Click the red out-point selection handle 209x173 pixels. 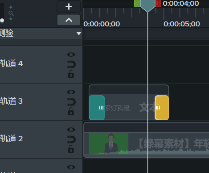158,4
